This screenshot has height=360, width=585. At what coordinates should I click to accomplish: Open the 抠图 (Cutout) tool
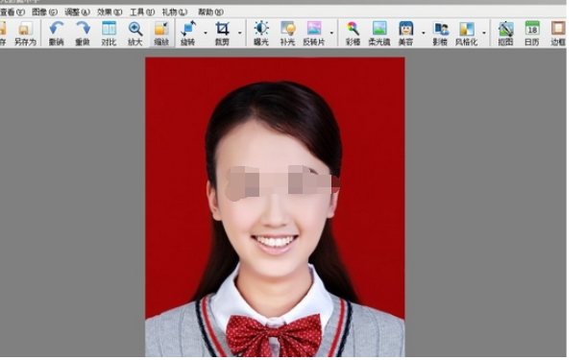(505, 34)
